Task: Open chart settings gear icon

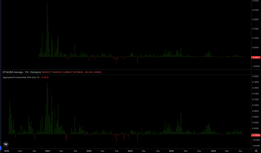Action: click(256, 151)
